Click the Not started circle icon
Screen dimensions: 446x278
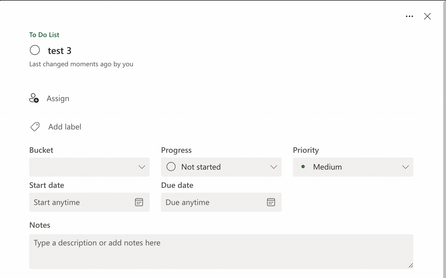[171, 167]
